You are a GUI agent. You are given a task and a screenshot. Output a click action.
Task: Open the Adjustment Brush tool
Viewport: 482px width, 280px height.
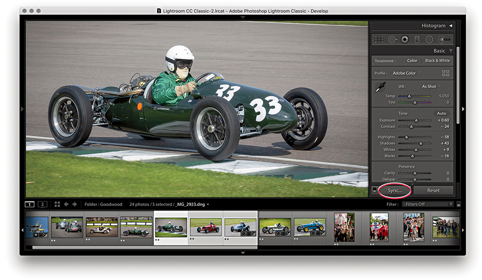click(443, 39)
